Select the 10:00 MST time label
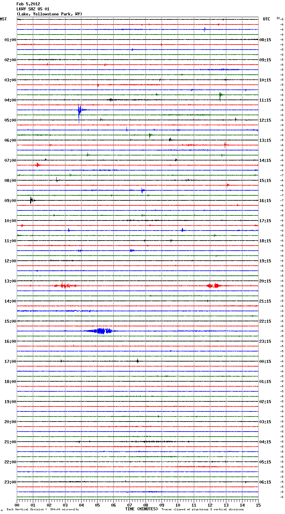The height and width of the screenshot is (514, 285). (x=10, y=221)
